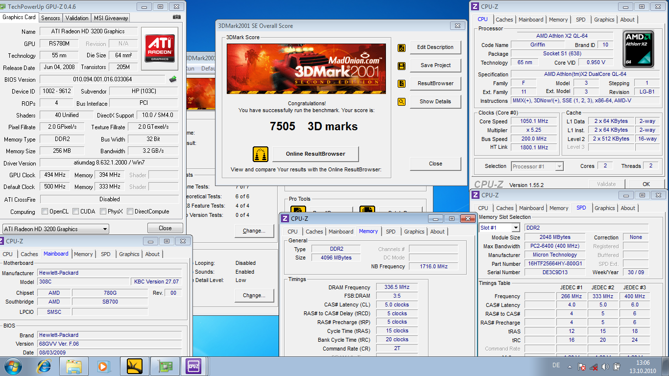Image resolution: width=669 pixels, height=376 pixels.
Task: Click the Close button in GPU-Z
Action: pos(165,228)
